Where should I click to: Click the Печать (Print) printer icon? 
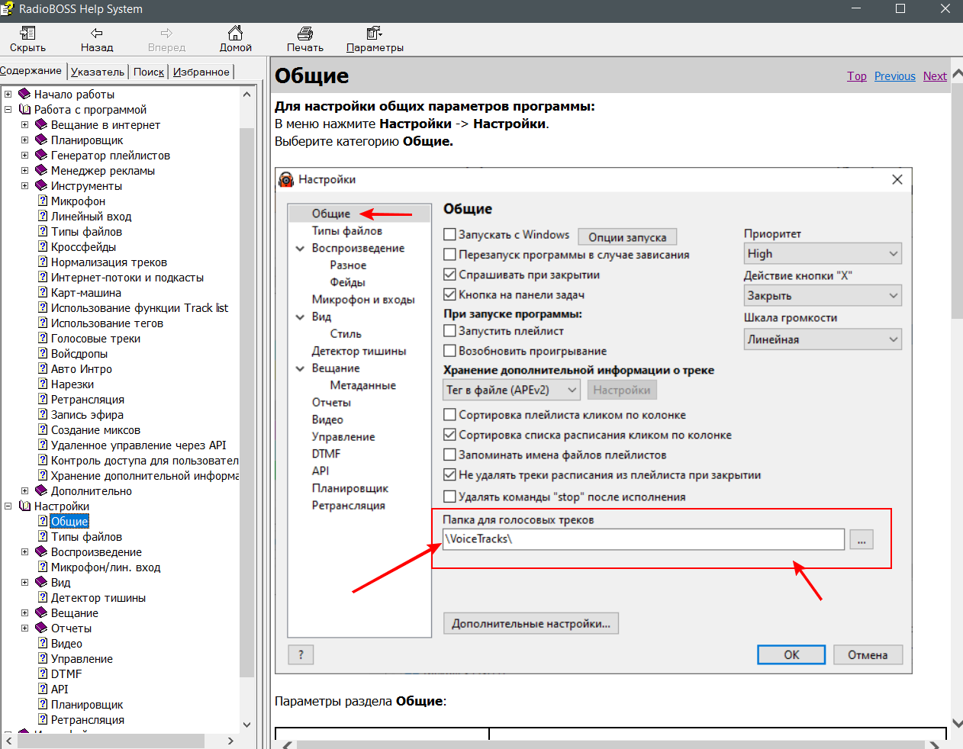304,33
